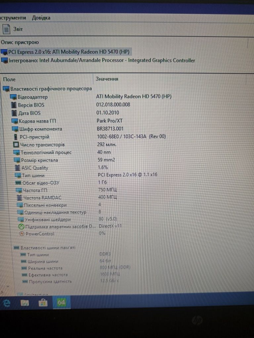The width and height of the screenshot is (254, 338).
Task: Click the Розмір кристала icon
Action: 17,160
